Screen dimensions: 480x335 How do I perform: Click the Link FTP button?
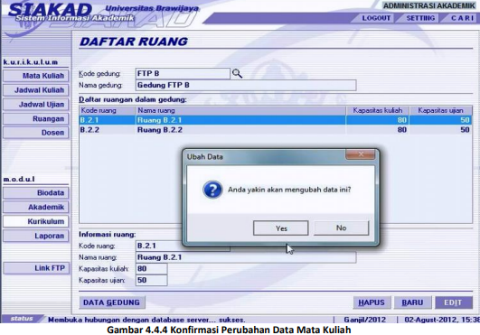[x=36, y=268]
